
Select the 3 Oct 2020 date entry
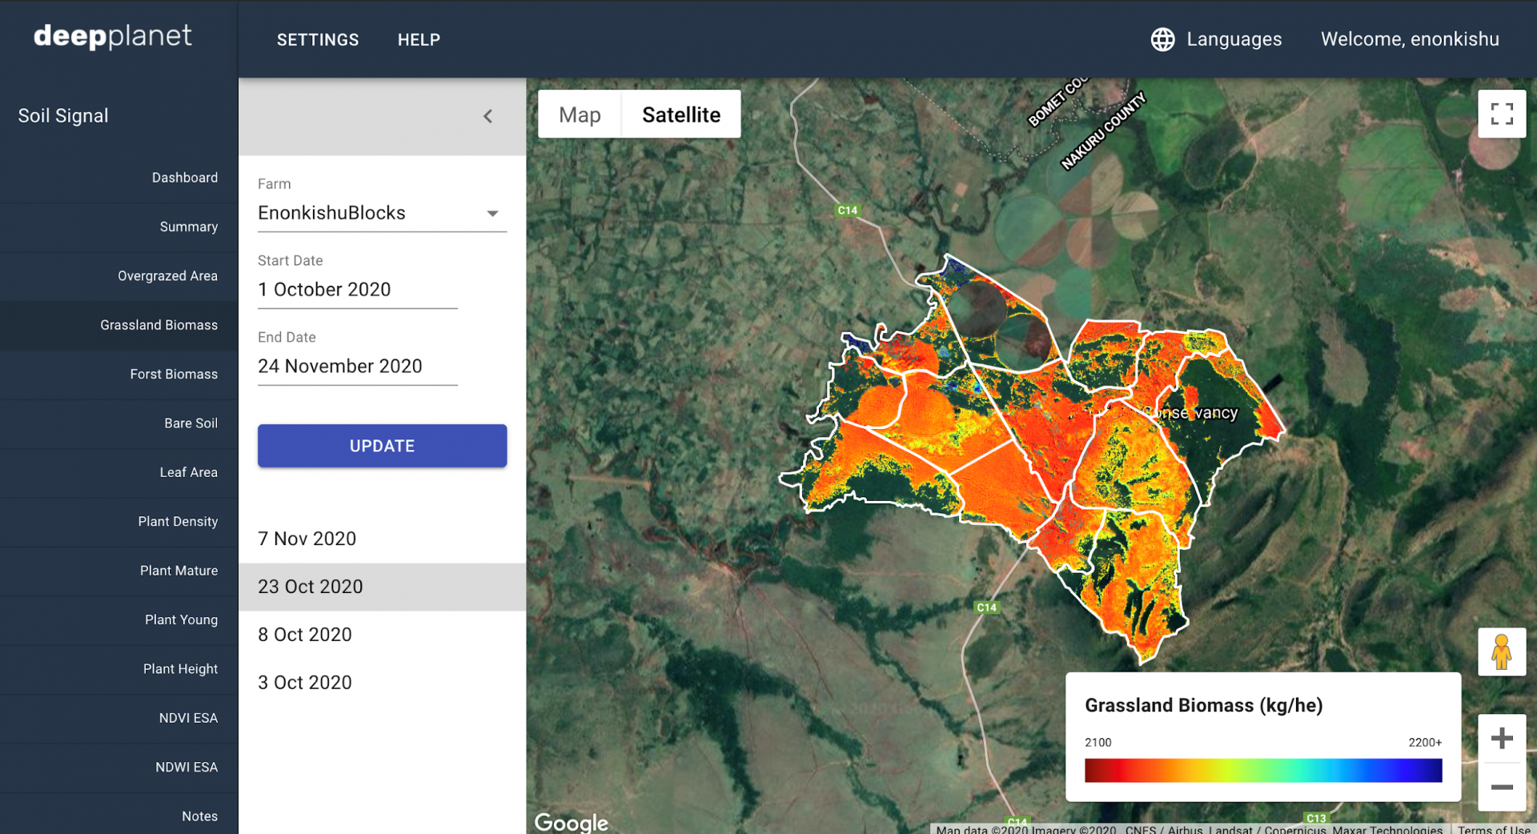tap(382, 683)
